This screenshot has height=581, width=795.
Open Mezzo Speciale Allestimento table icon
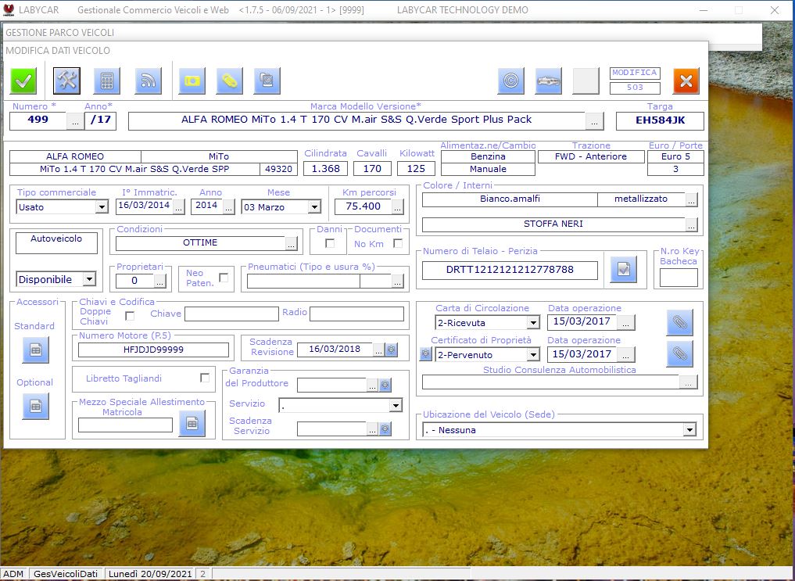coord(192,423)
